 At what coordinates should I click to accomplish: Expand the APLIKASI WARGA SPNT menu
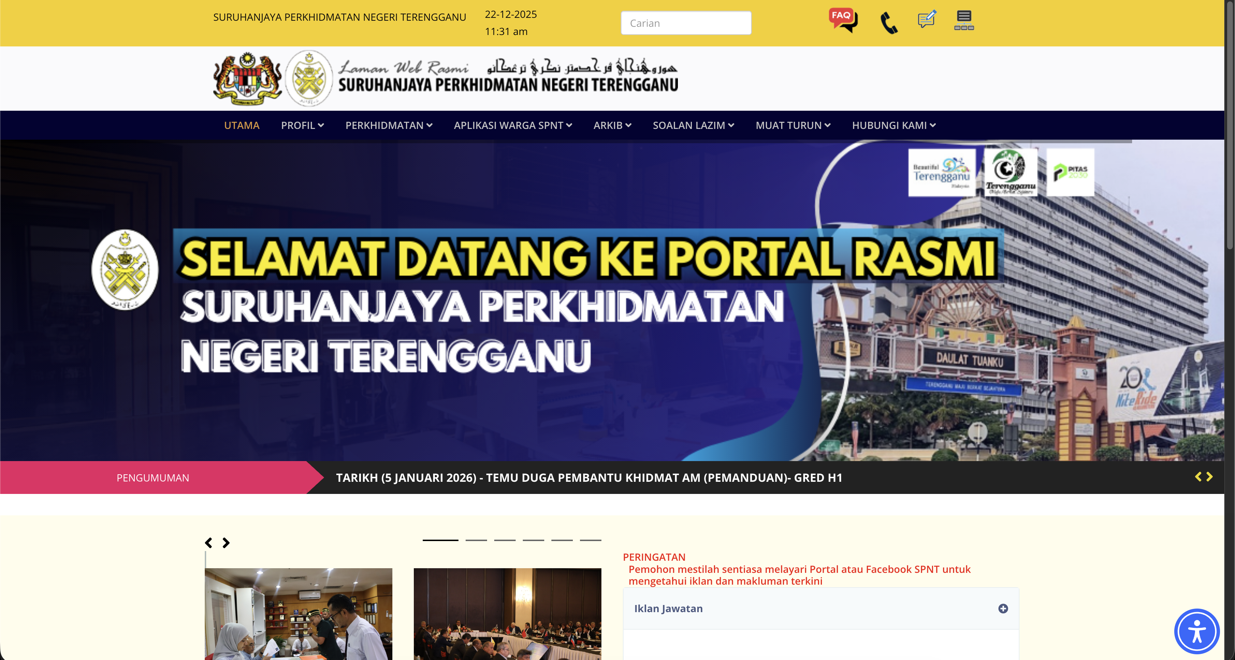(x=512, y=125)
